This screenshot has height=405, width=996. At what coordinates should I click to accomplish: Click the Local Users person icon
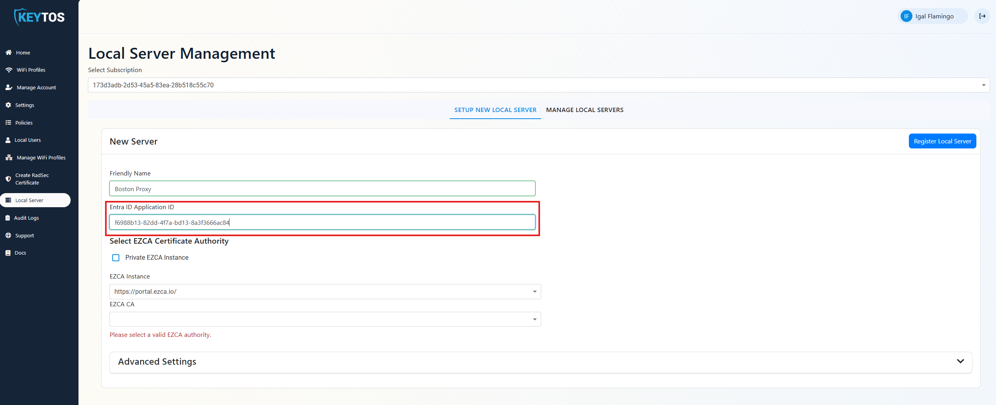coord(8,140)
